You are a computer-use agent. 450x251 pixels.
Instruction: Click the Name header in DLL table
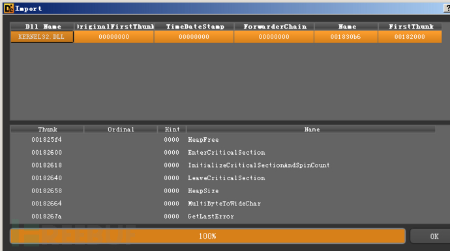tap(346, 27)
